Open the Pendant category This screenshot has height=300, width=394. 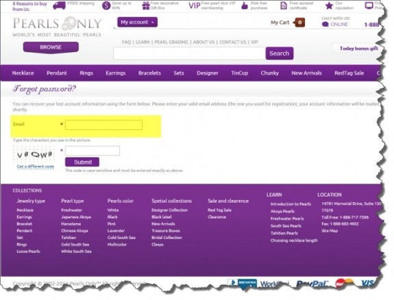pyautogui.click(x=57, y=73)
